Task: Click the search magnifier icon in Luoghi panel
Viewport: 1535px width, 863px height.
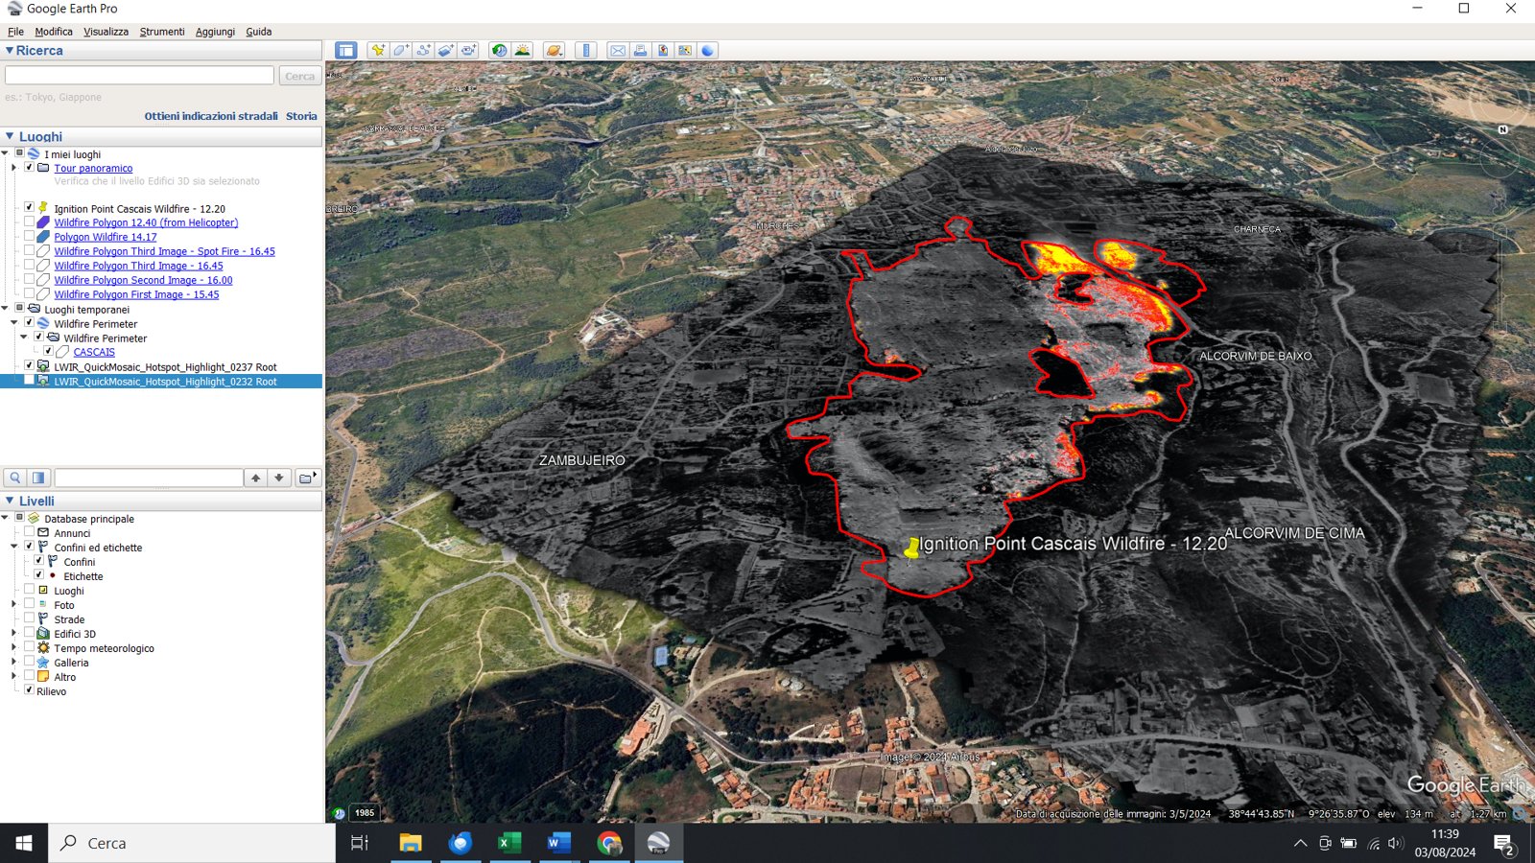Action: point(15,478)
